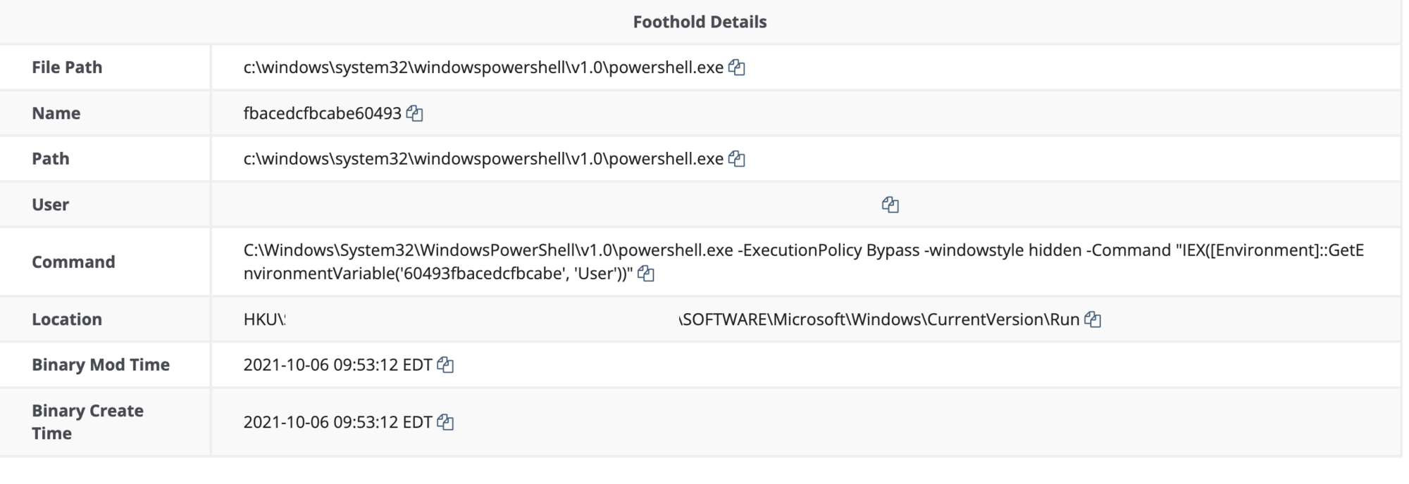Select the File Path powershell.exe text

click(x=483, y=68)
